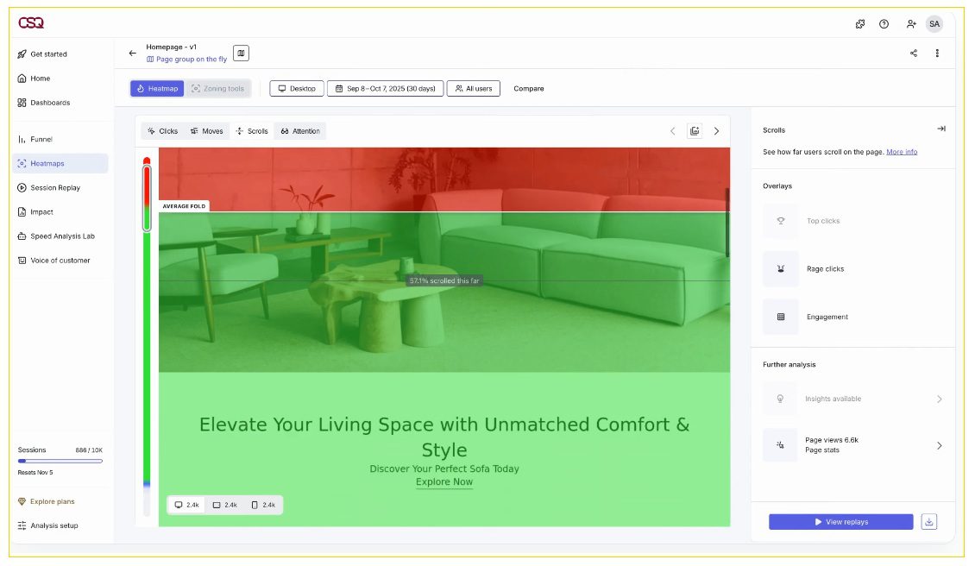The height and width of the screenshot is (566, 975).
Task: Click the scroll depth color bar
Action: [x=147, y=345]
